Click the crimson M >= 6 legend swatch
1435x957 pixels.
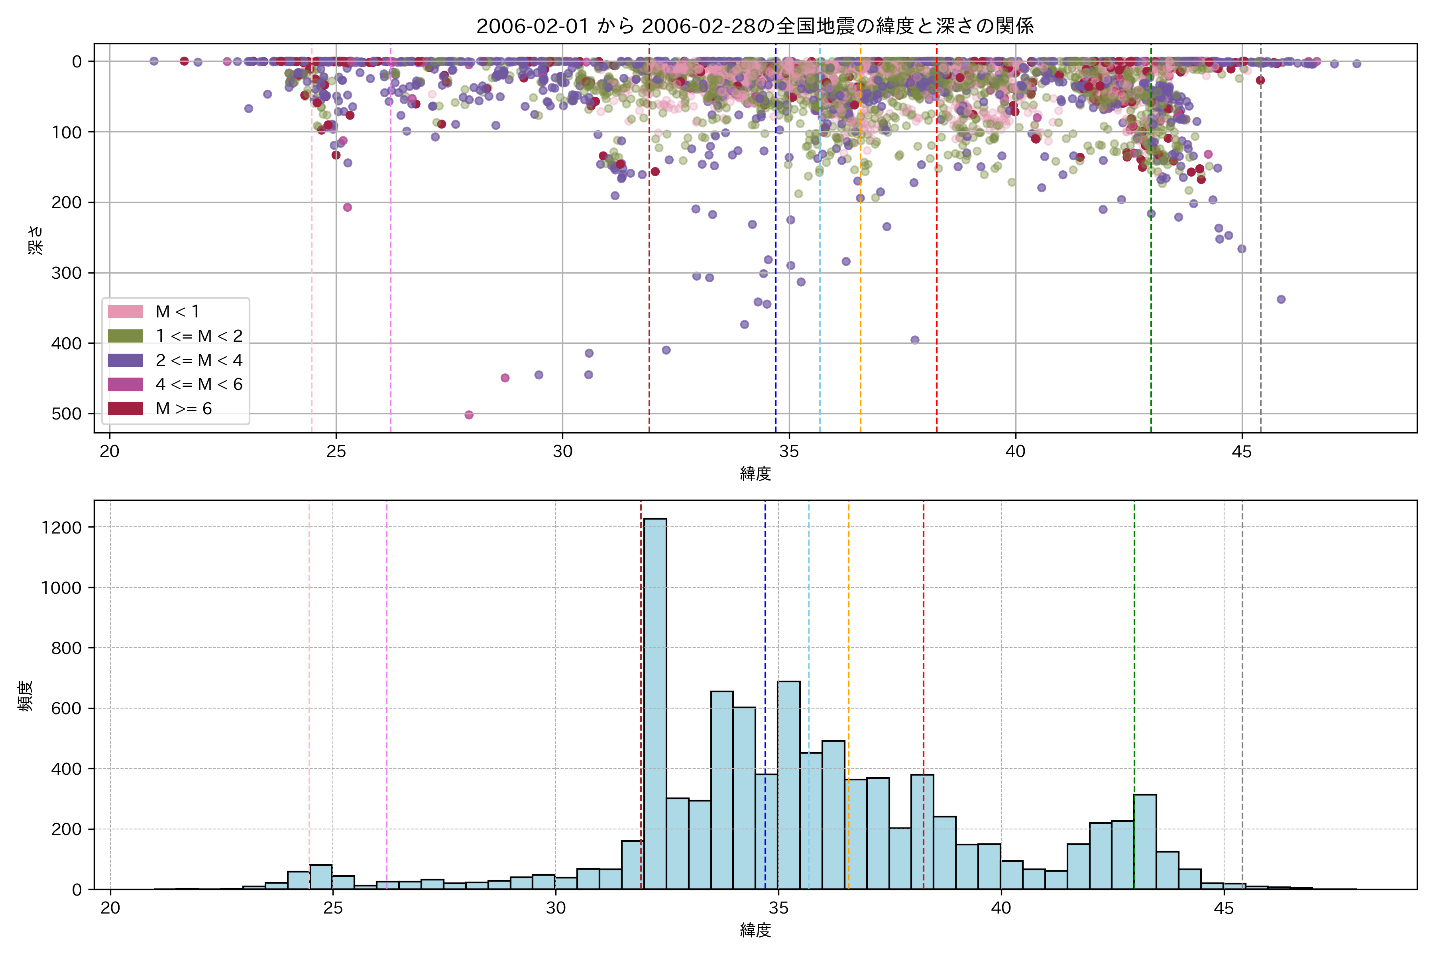tap(125, 408)
